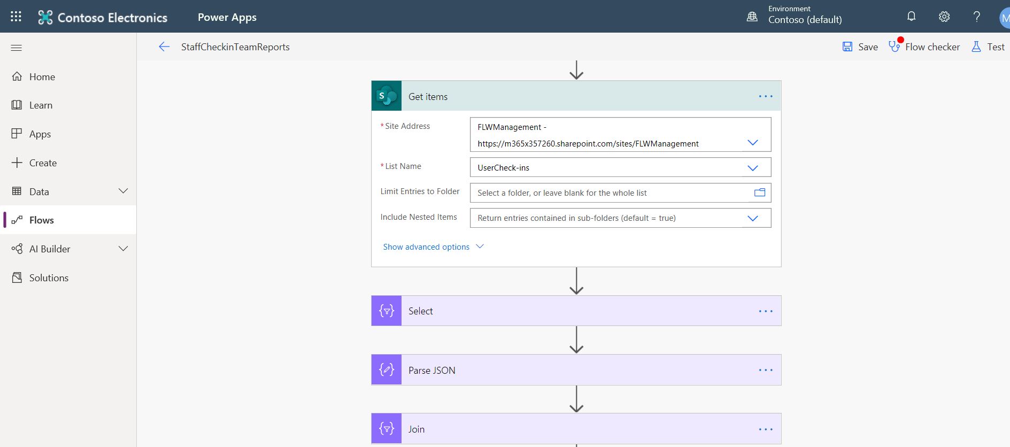Click the Home icon in sidebar
1010x447 pixels.
click(17, 76)
